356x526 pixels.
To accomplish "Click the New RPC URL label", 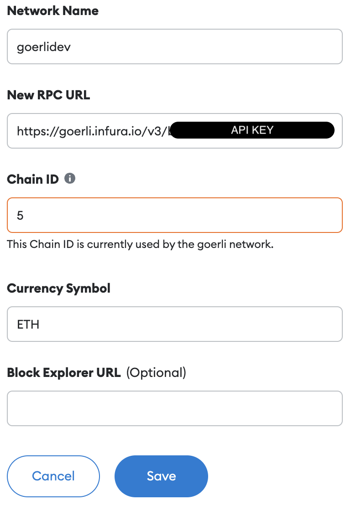I will 48,95.
